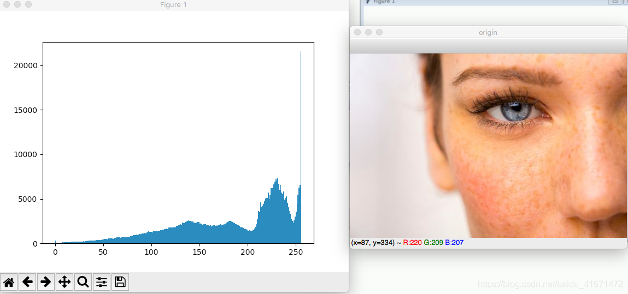Click the origin window title bar
Screen dimensions: 628x294
(x=488, y=32)
